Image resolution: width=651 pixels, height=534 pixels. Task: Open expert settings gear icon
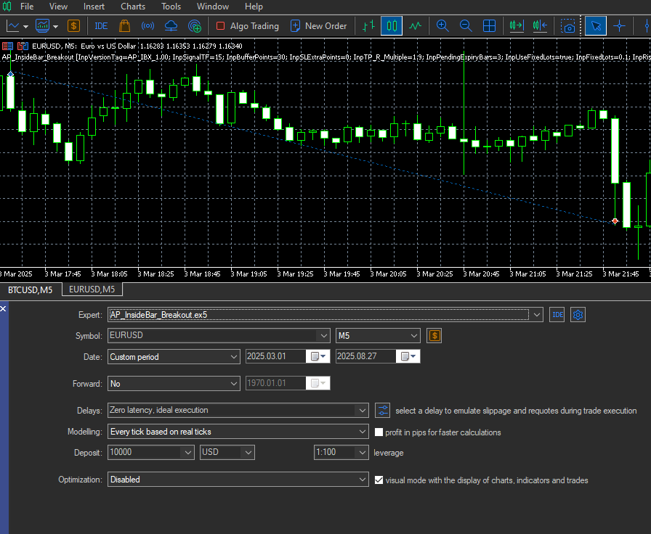(578, 315)
